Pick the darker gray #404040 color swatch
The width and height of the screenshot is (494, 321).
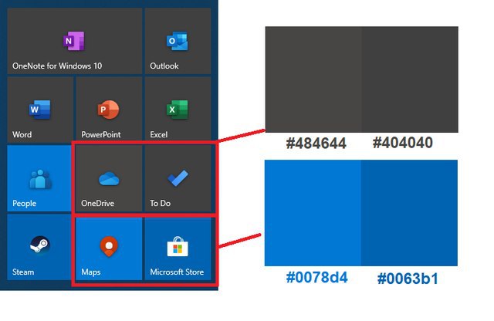[410, 79]
